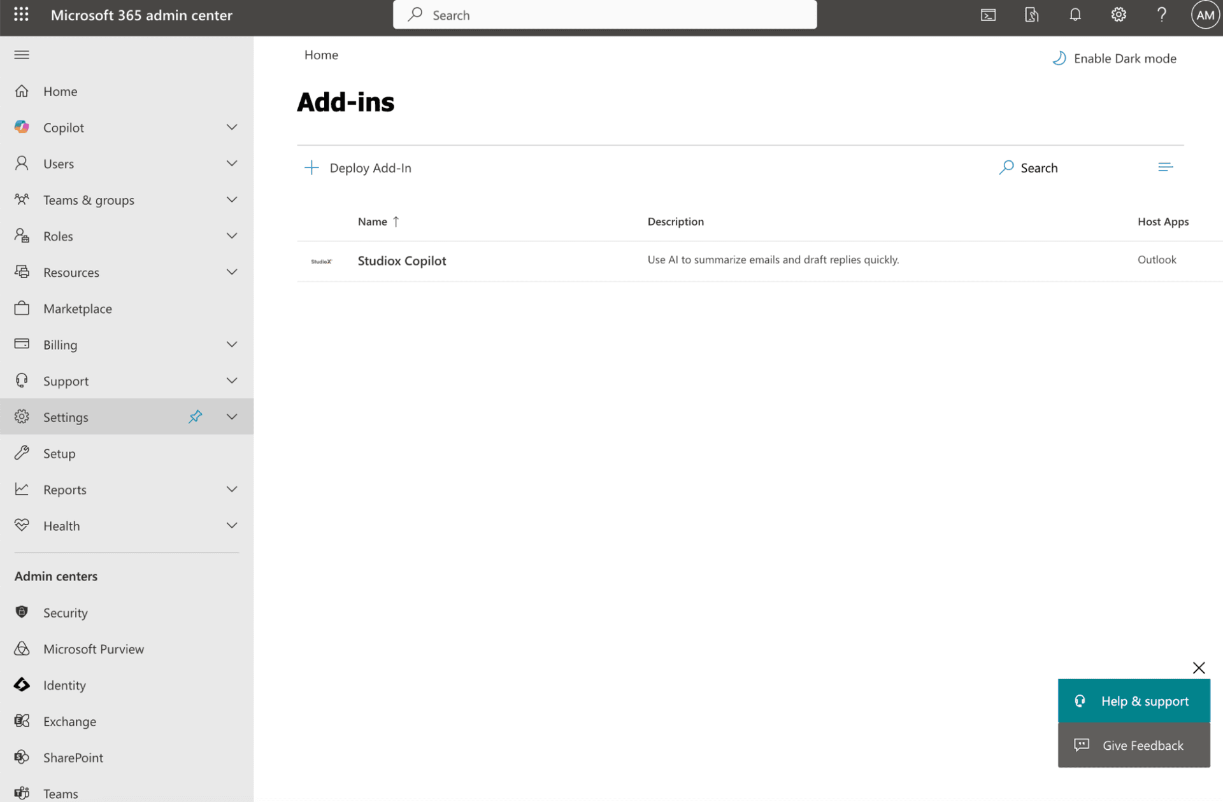Viewport: 1223px width, 802px height.
Task: Open the AM account avatar
Action: click(x=1205, y=15)
